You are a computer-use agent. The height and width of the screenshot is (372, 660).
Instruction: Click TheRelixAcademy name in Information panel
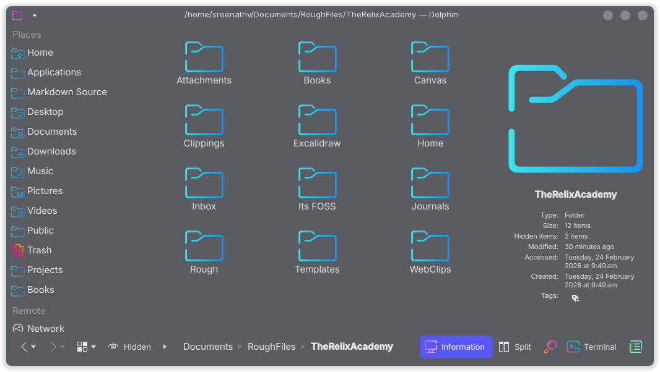575,195
